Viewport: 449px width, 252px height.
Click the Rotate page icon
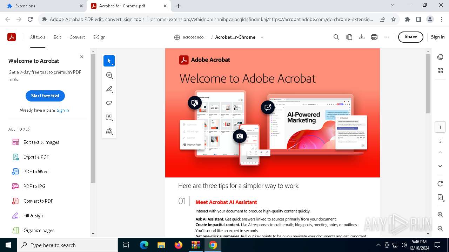point(440,184)
